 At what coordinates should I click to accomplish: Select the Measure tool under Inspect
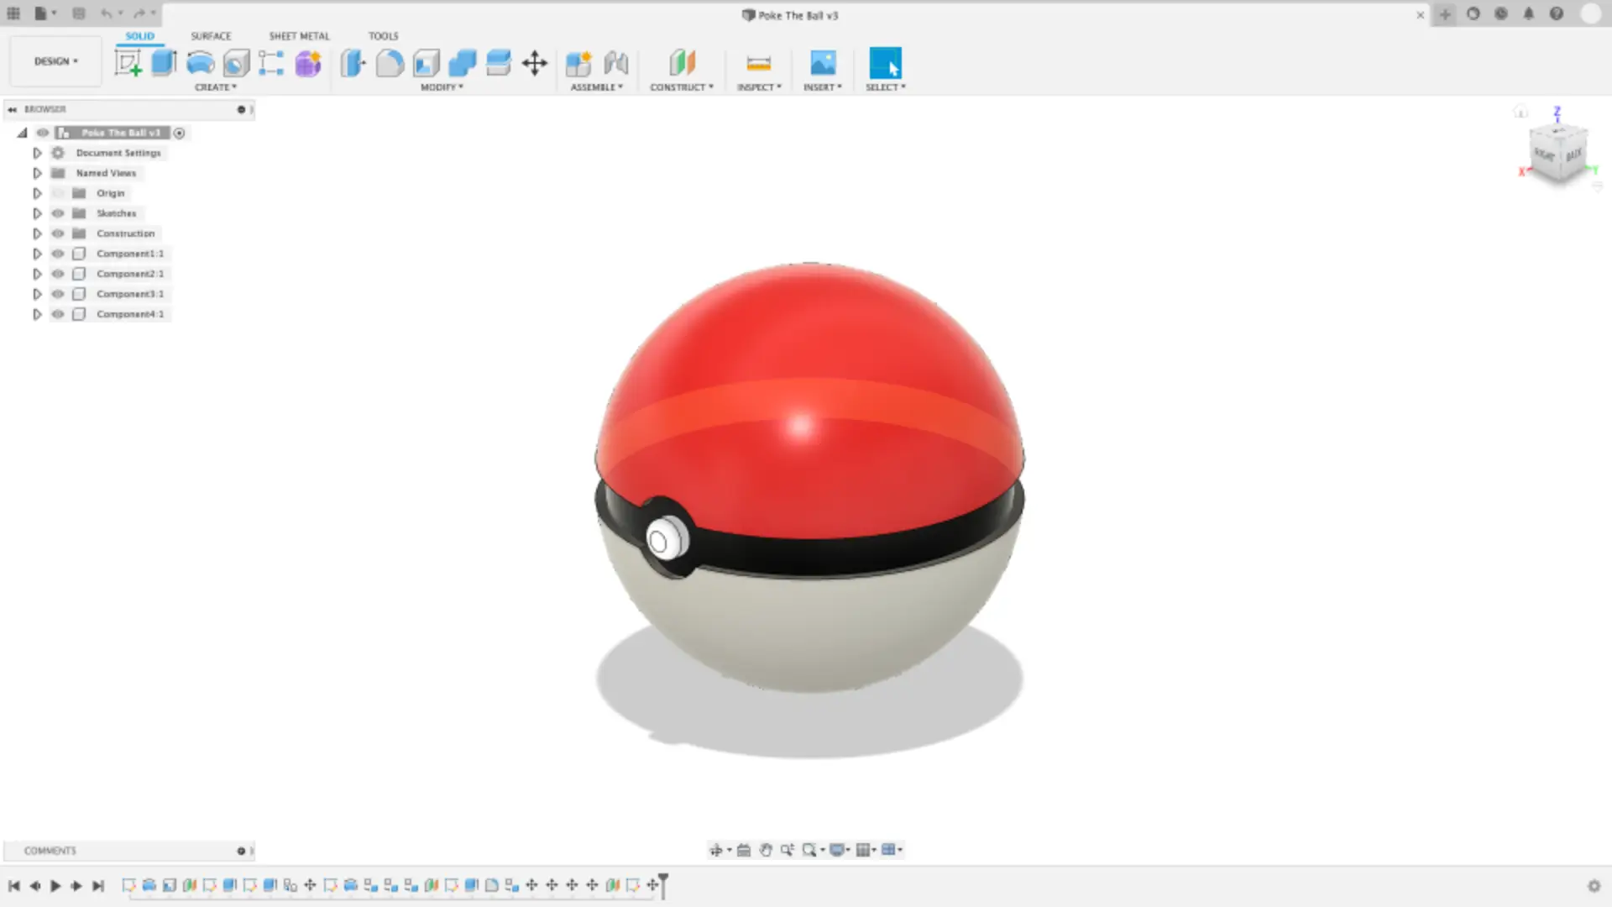pos(758,63)
